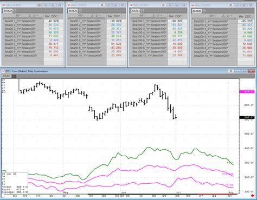Open settings gear in Sea20 monitor window

point(39,5)
